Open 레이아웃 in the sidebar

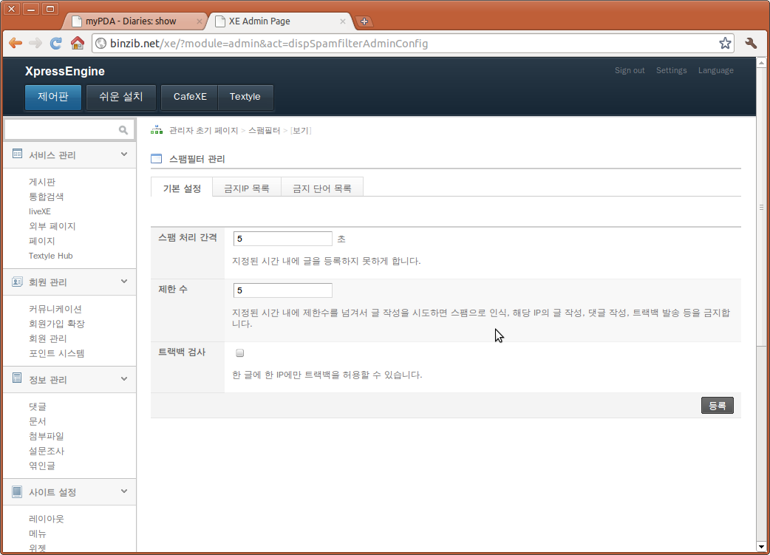coord(46,519)
